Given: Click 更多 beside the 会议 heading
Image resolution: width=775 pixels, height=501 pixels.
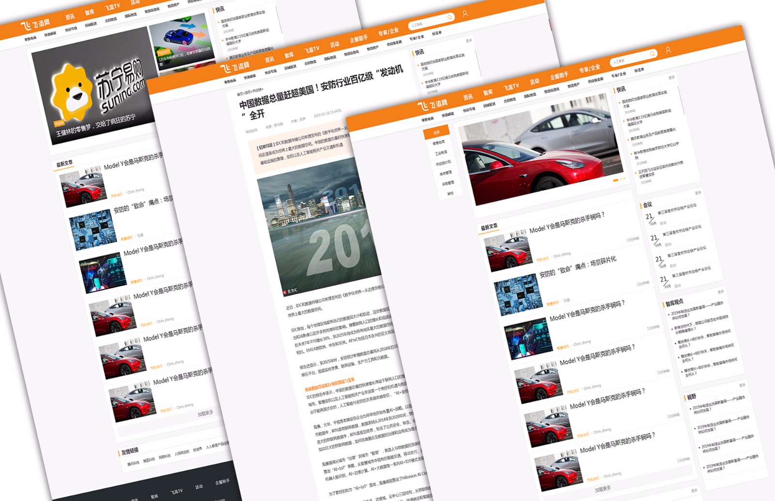Looking at the screenshot, I should [698, 193].
